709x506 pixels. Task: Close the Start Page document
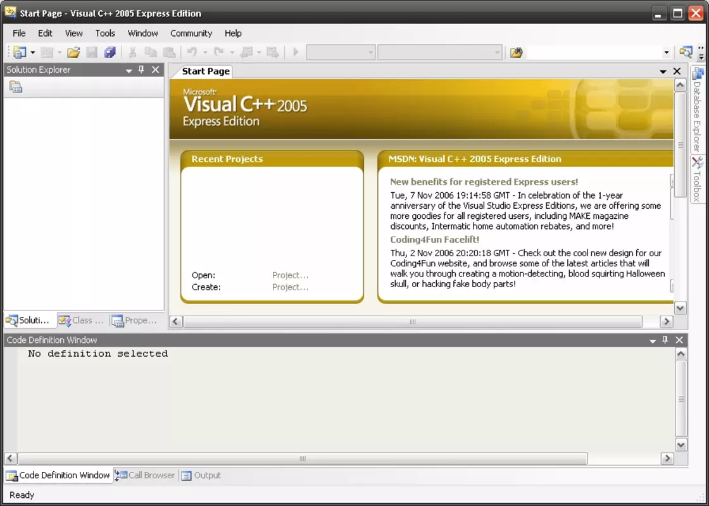tap(677, 71)
